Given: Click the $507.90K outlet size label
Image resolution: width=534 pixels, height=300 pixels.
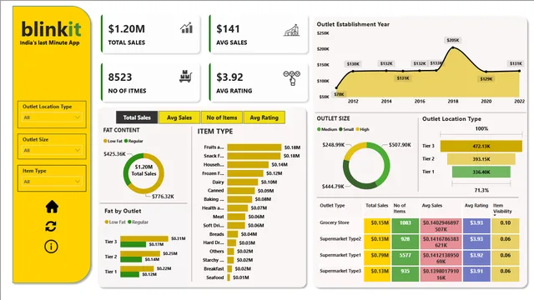Looking at the screenshot, I should 400,145.
